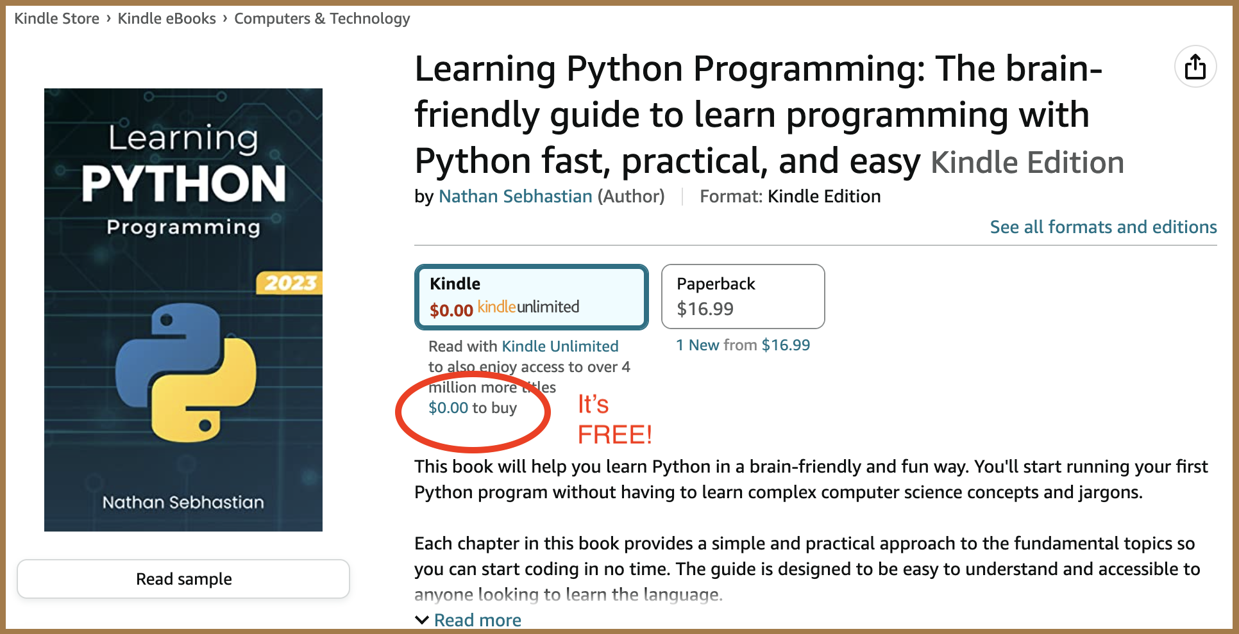Viewport: 1239px width, 634px height.
Task: Open the Read more link
Action: point(478,620)
